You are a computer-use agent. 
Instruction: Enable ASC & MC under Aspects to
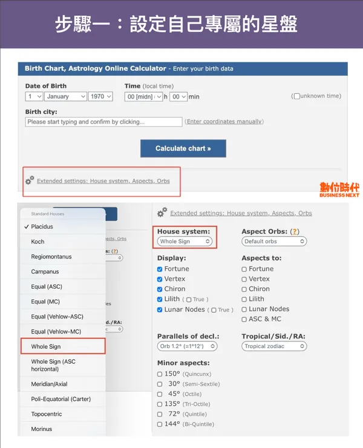point(244,319)
